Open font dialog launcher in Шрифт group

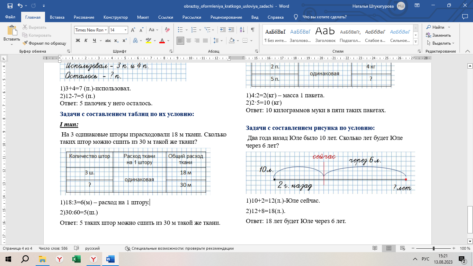click(171, 51)
